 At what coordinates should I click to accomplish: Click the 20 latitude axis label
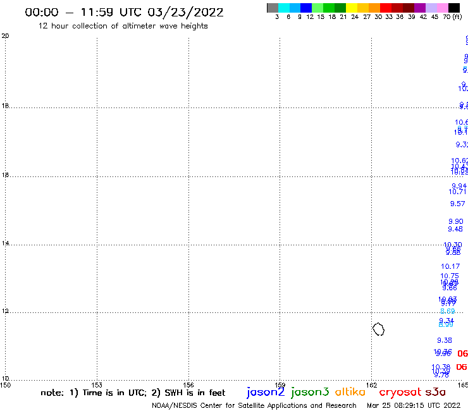(5, 36)
